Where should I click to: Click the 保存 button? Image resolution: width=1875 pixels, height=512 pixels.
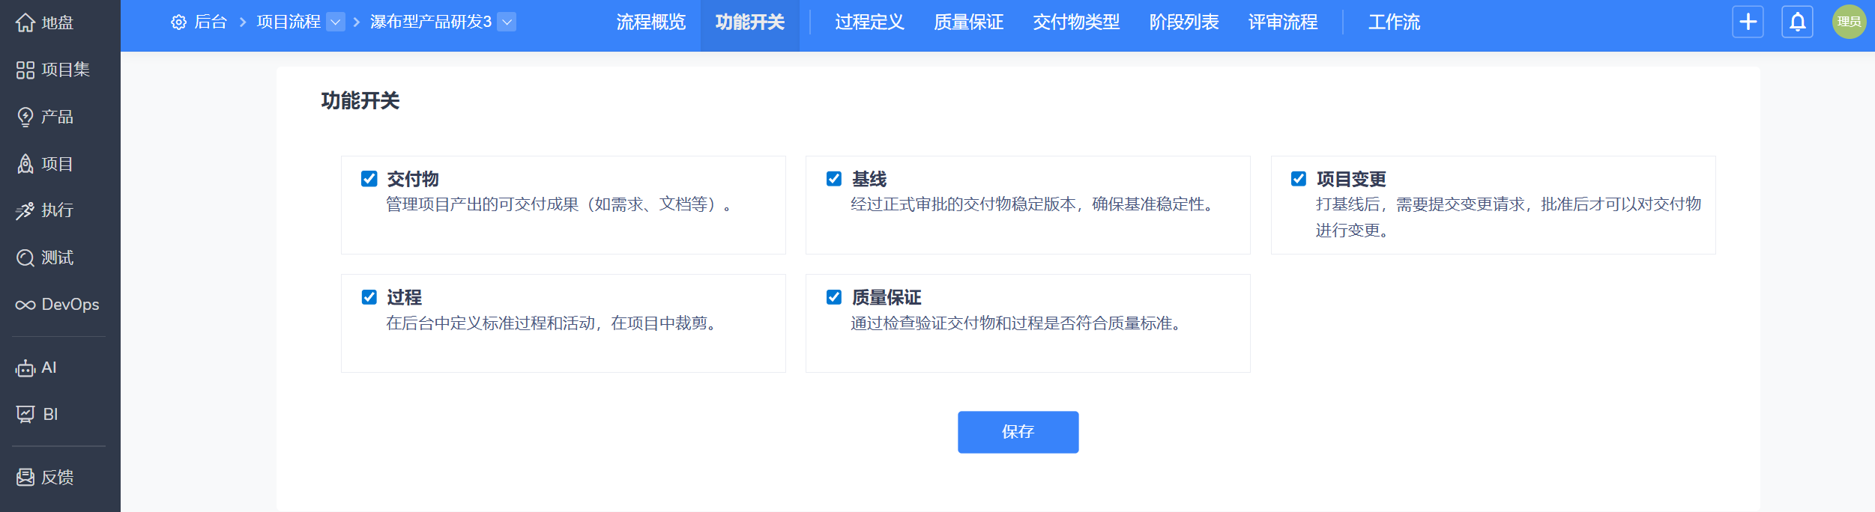[1018, 432]
